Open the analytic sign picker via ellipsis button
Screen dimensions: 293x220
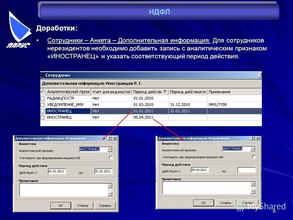tap(110, 149)
